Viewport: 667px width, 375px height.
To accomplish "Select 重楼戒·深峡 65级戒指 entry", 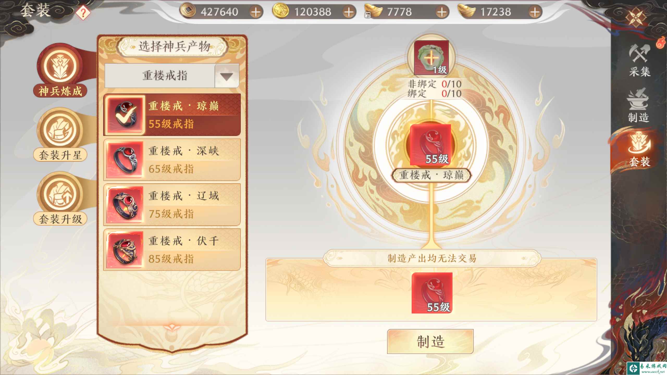I will [x=172, y=160].
